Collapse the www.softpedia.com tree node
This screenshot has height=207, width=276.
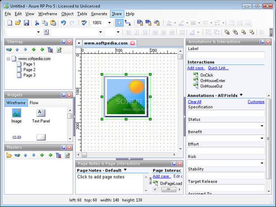click(x=8, y=59)
